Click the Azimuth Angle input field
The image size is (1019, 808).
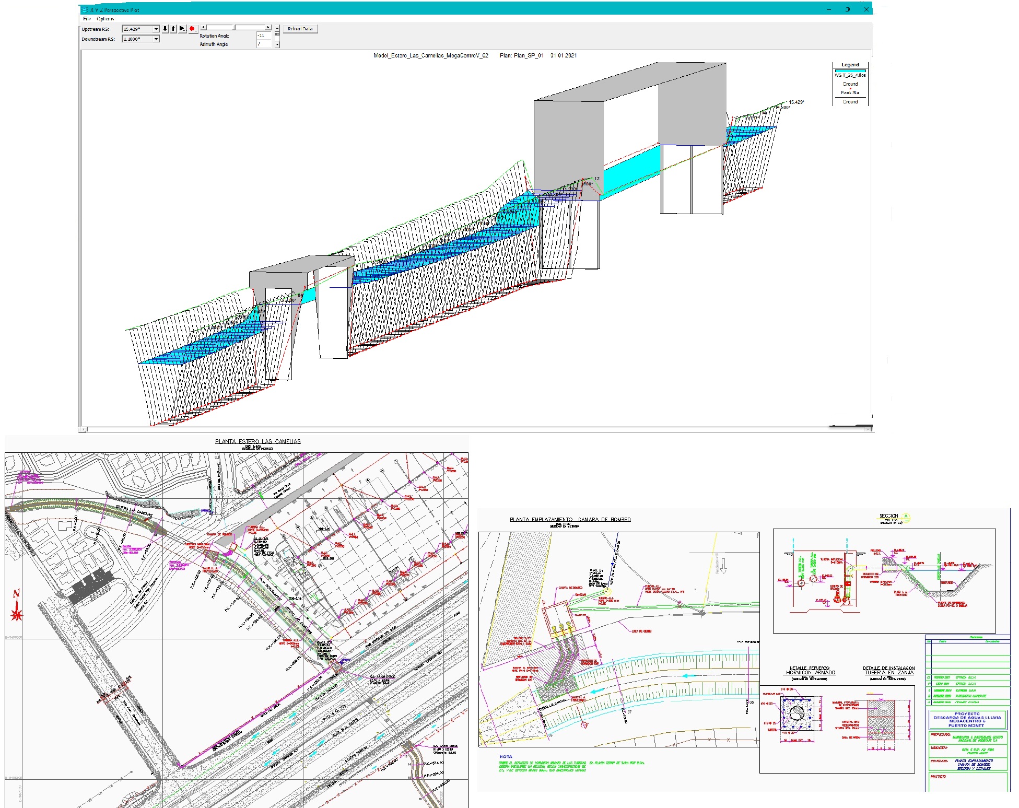tap(263, 44)
